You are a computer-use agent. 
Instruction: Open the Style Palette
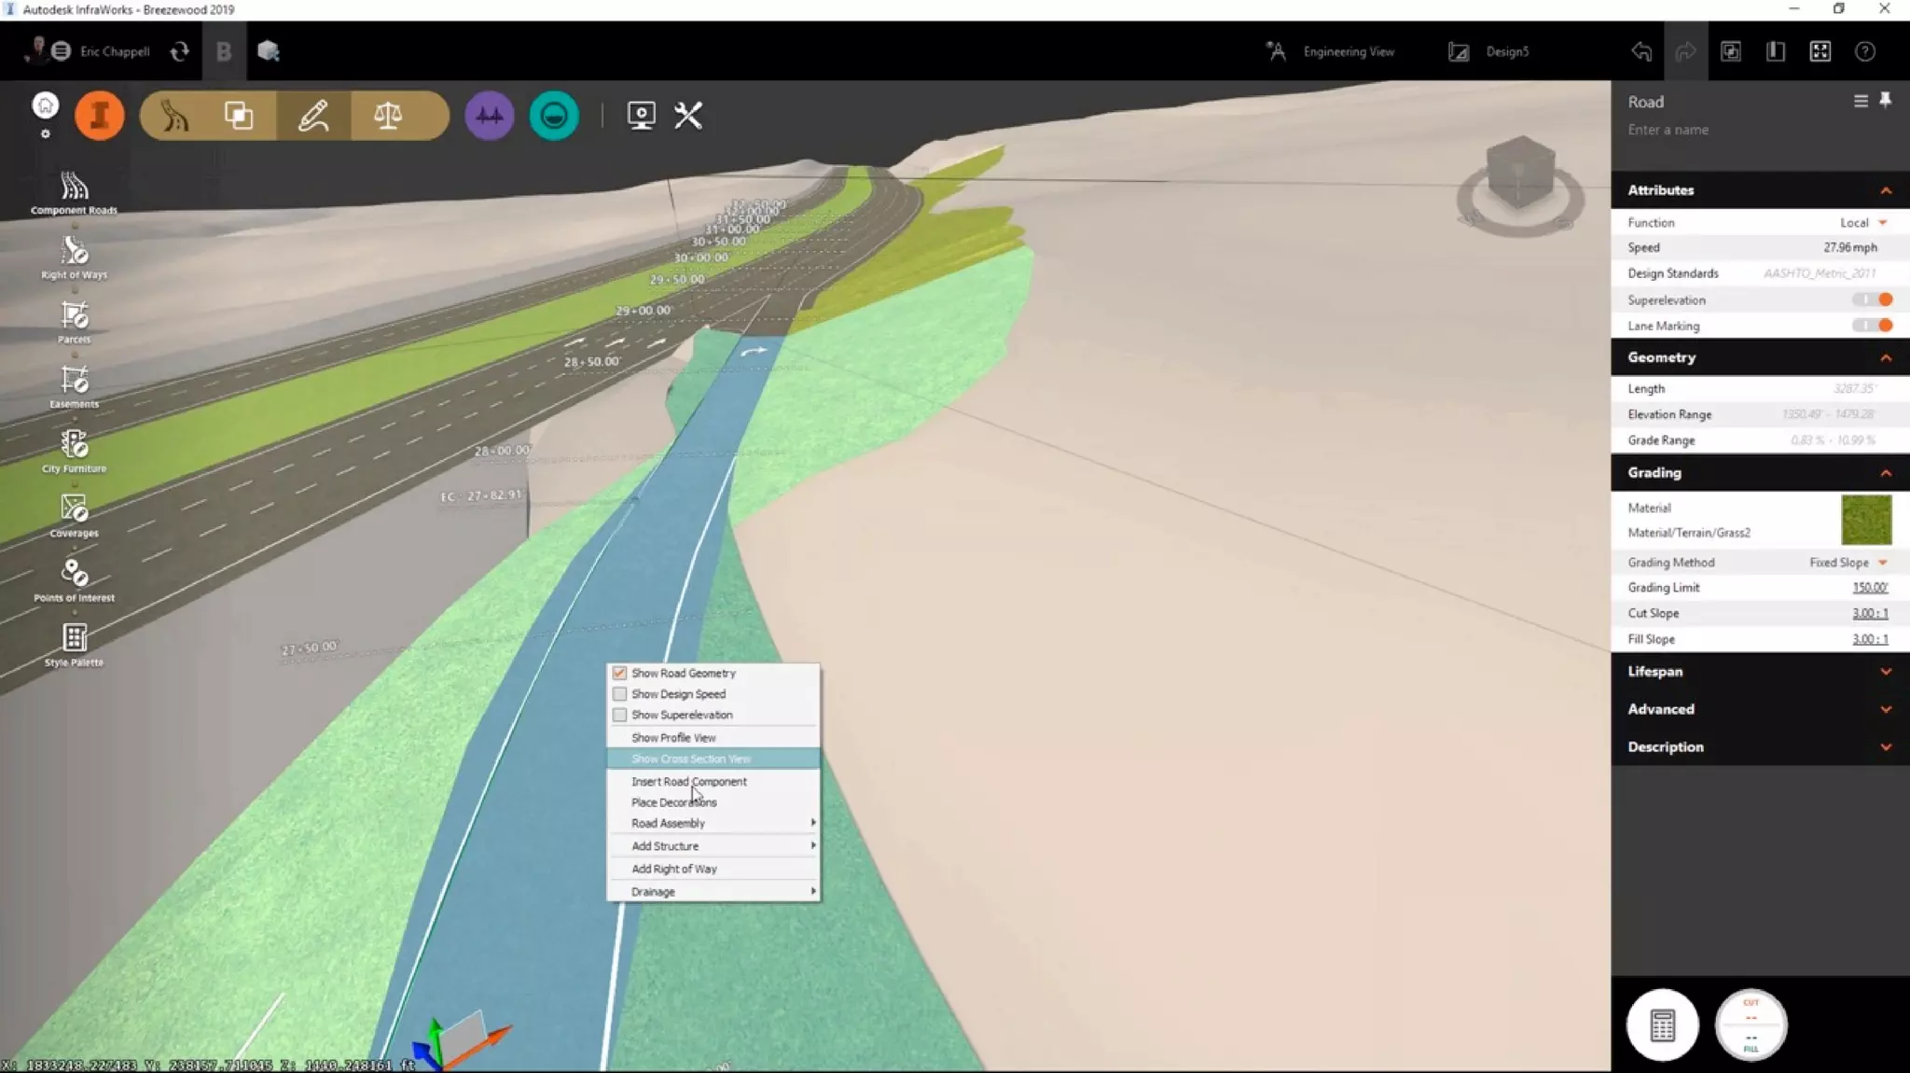pos(74,644)
